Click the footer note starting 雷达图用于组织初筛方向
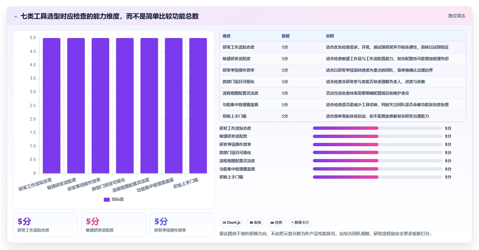Image resolution: width=479 pixels, height=250 pixels. pos(325,234)
